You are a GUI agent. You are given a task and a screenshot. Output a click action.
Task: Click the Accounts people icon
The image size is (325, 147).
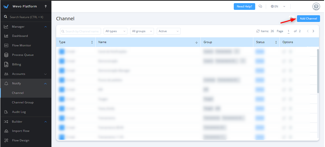(x=6, y=74)
